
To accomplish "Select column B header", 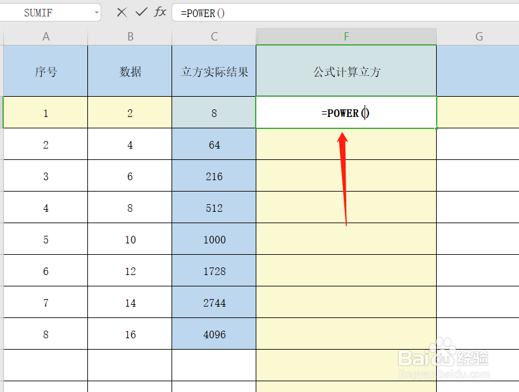I will click(130, 37).
